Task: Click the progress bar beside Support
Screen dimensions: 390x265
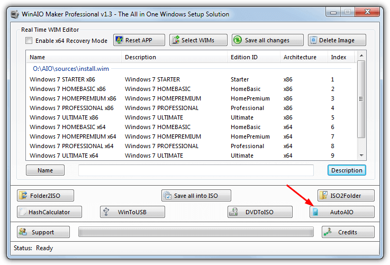Action: click(x=196, y=232)
